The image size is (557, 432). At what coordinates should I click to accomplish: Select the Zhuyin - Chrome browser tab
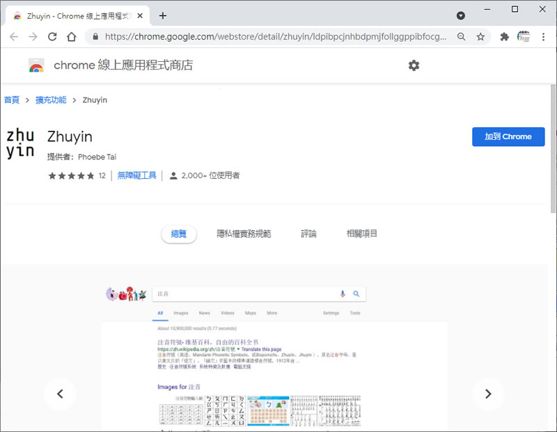click(78, 16)
